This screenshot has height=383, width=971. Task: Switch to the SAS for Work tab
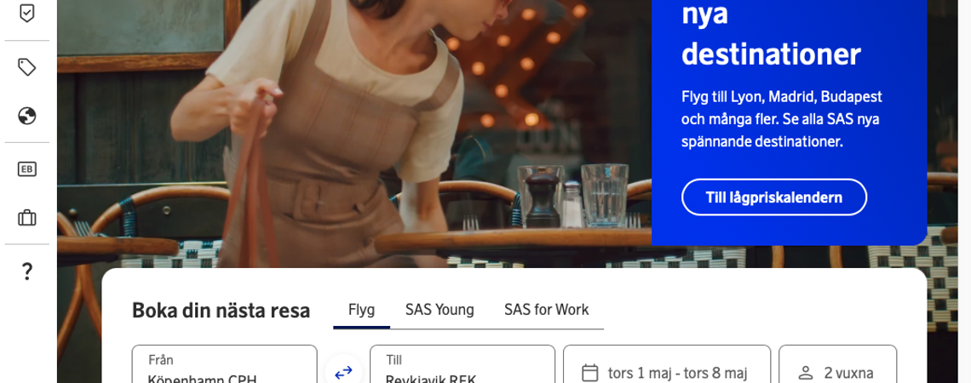point(546,309)
